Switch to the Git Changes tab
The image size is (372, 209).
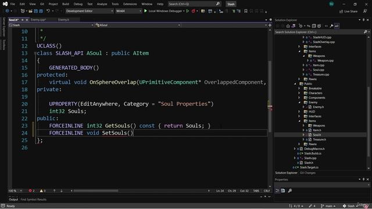(307, 173)
